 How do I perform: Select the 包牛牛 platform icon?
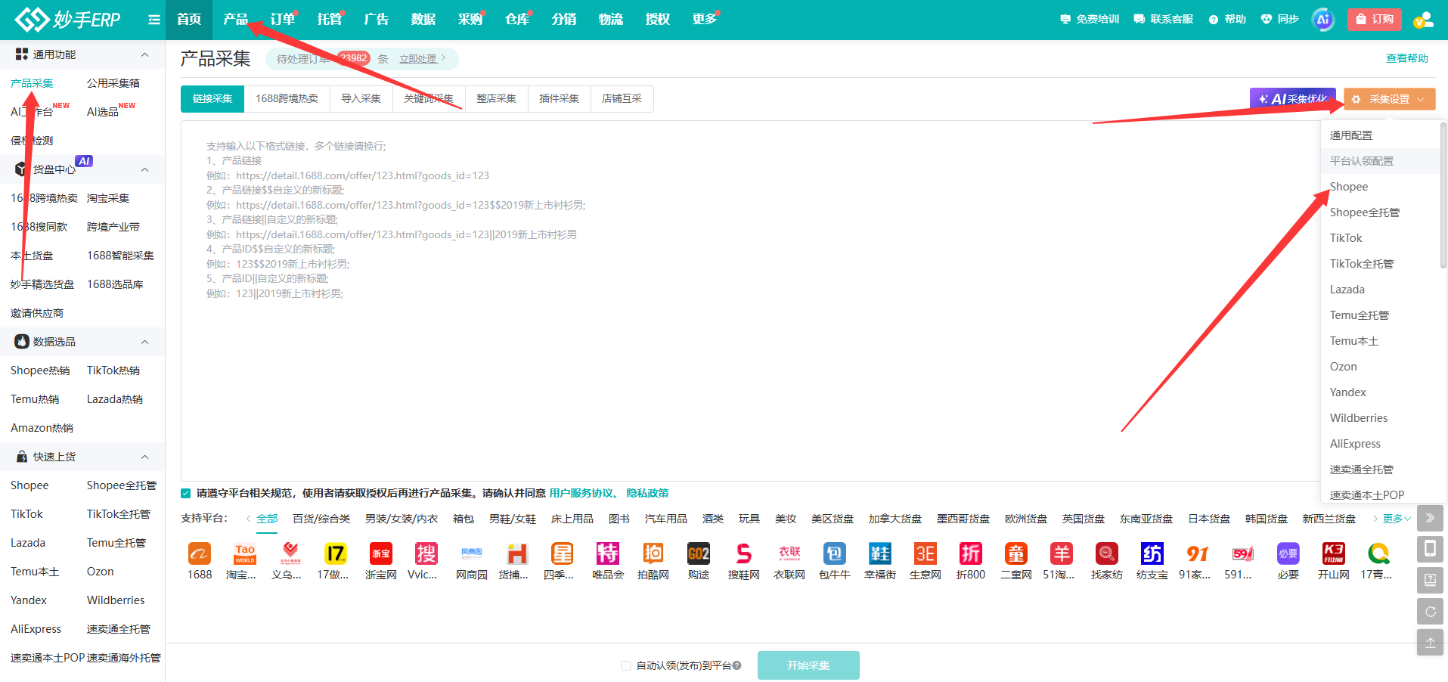click(x=835, y=554)
